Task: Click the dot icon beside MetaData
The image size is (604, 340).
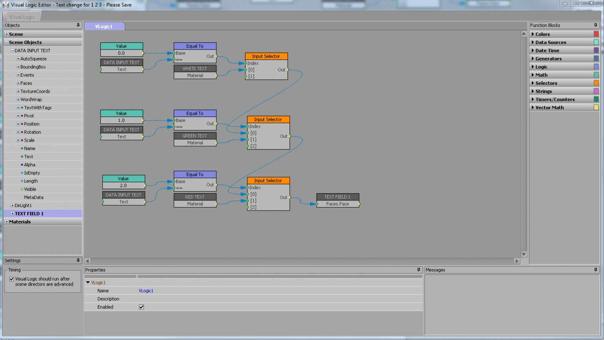Action: click(x=22, y=197)
